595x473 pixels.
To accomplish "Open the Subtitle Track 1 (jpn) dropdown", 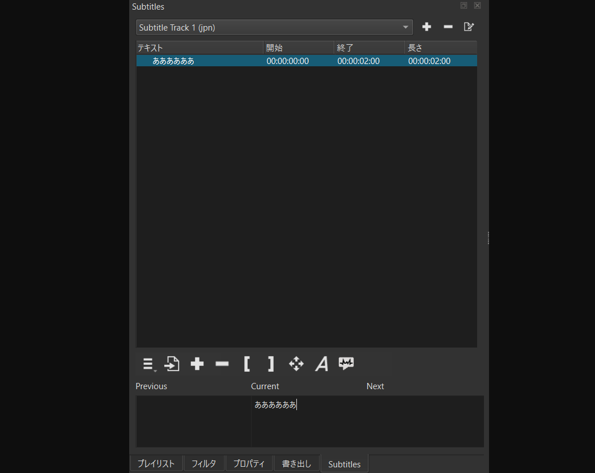I will (x=274, y=28).
